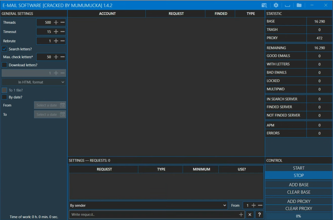Decrease Timeout with the minus icon

pyautogui.click(x=62, y=31)
